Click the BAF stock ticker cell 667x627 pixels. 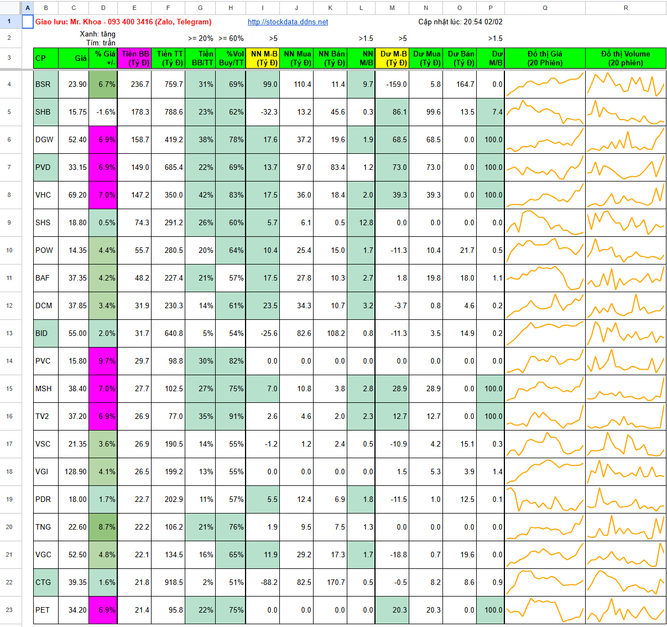(46, 278)
